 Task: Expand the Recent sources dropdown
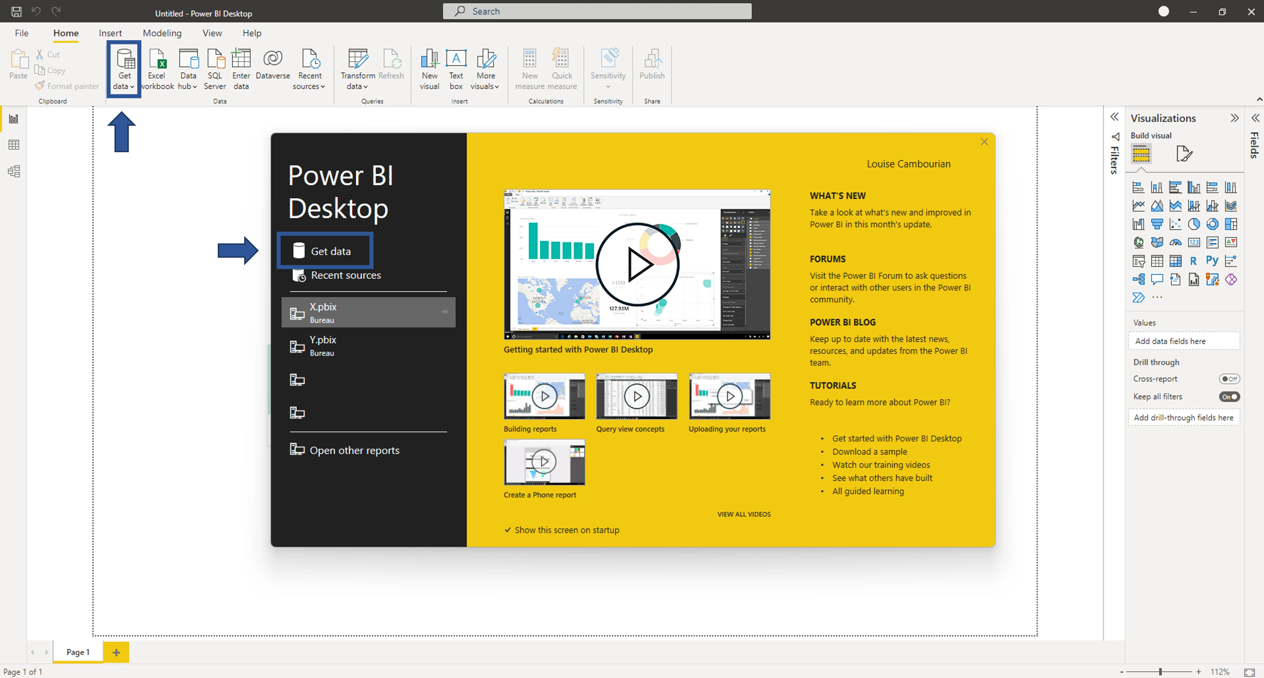(x=309, y=69)
